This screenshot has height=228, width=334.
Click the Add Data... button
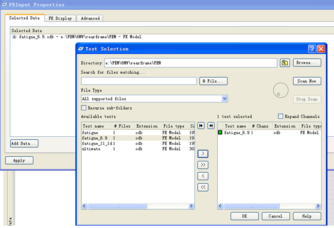pyautogui.click(x=24, y=144)
